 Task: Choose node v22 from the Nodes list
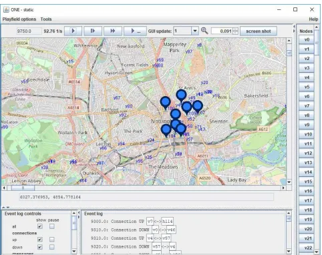[307, 248]
